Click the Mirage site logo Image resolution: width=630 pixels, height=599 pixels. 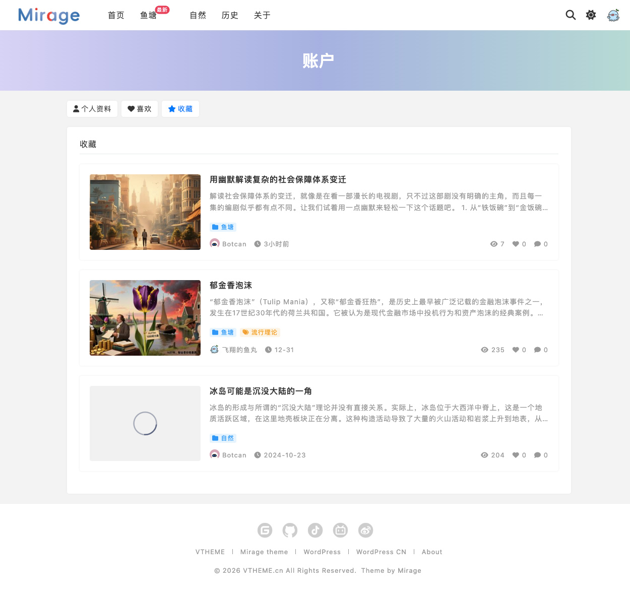tap(49, 16)
